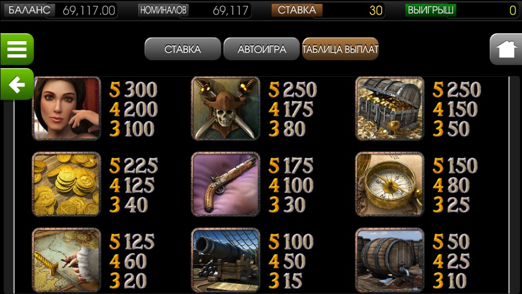Open the Автоигра tab
The width and height of the screenshot is (522, 294).
coord(262,49)
